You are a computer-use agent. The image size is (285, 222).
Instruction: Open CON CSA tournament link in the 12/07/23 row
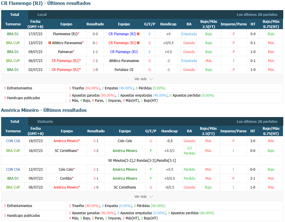click(13, 170)
